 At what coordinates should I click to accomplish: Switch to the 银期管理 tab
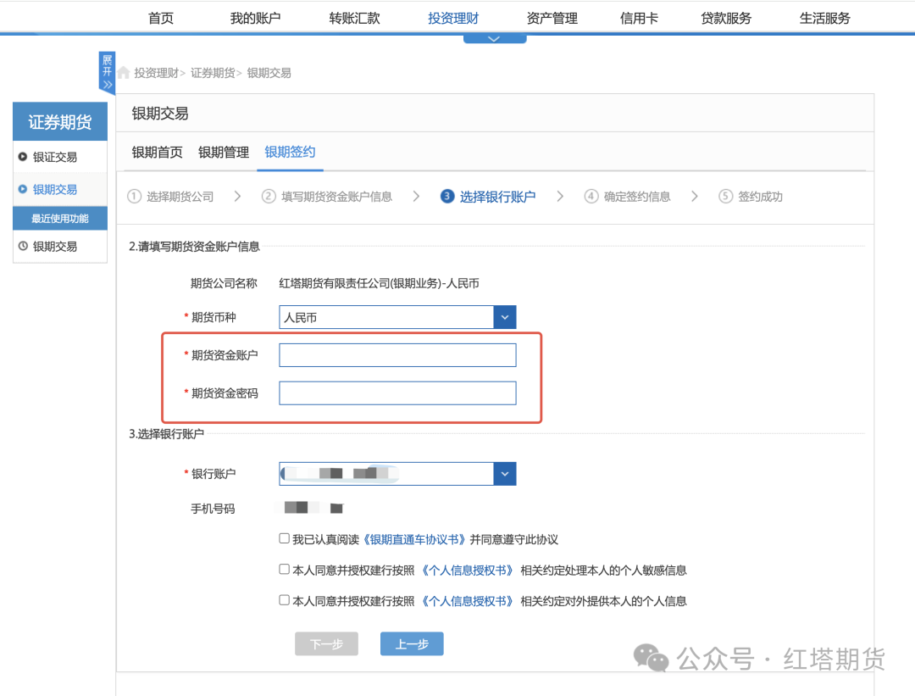point(223,152)
